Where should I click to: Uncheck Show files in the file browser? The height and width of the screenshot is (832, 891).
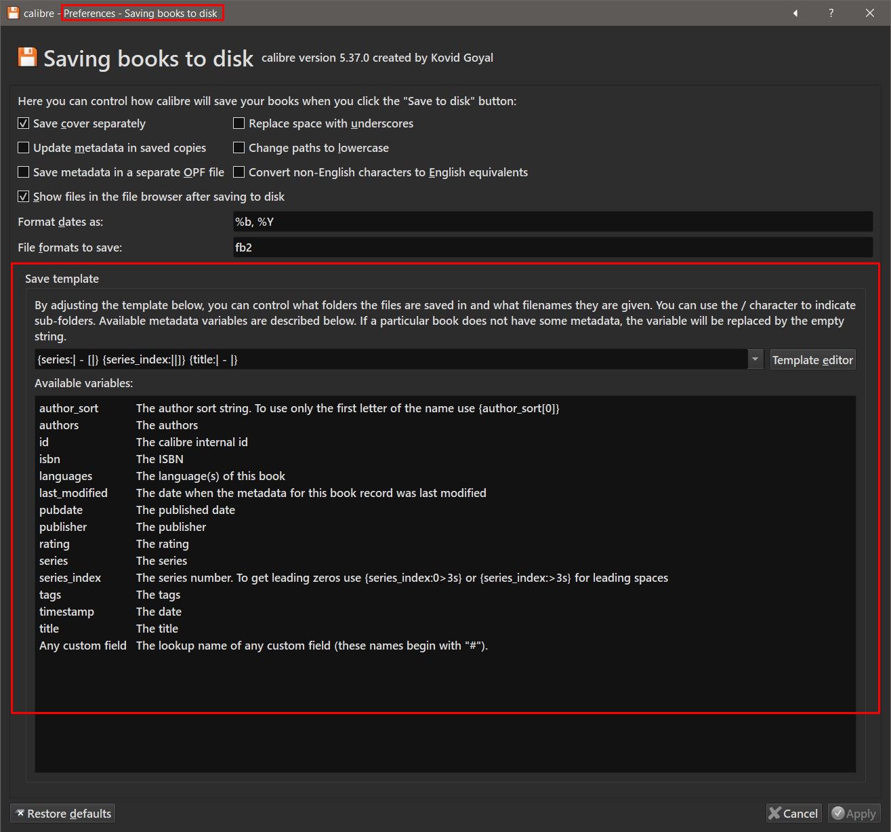click(x=24, y=197)
